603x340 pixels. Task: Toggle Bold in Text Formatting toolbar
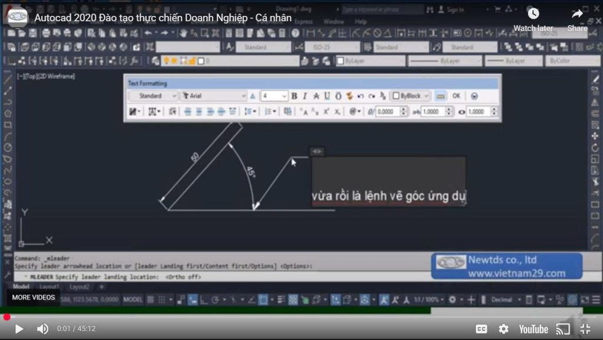(294, 96)
